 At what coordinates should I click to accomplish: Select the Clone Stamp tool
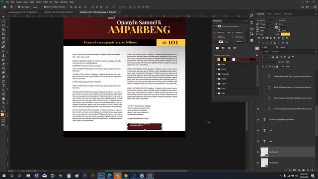click(x=3, y=55)
